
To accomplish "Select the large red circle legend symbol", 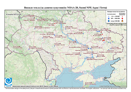I will [122, 18].
